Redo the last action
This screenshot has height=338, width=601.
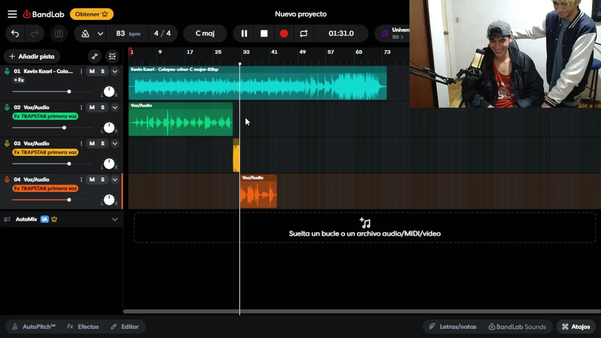tap(35, 33)
